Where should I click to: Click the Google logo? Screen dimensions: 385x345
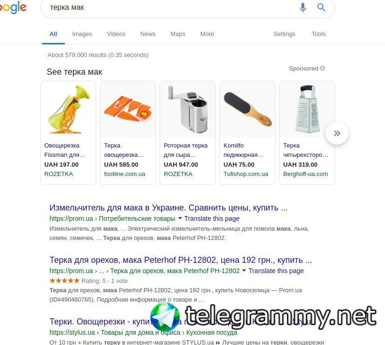tap(13, 7)
